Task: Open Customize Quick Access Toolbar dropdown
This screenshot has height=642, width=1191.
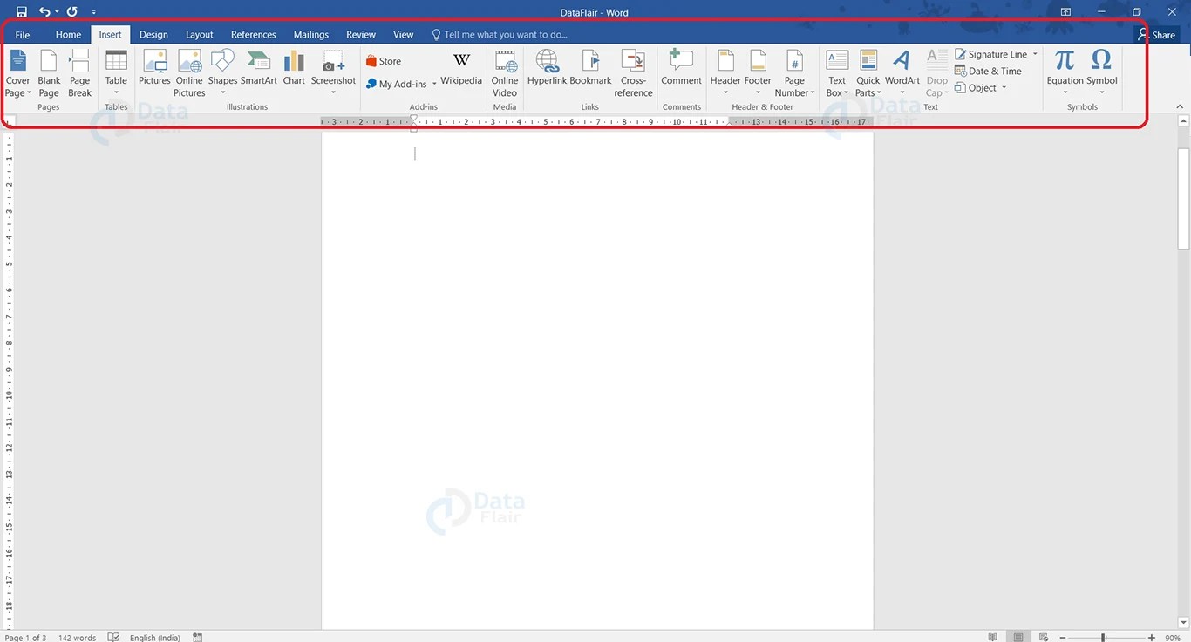Action: tap(93, 12)
